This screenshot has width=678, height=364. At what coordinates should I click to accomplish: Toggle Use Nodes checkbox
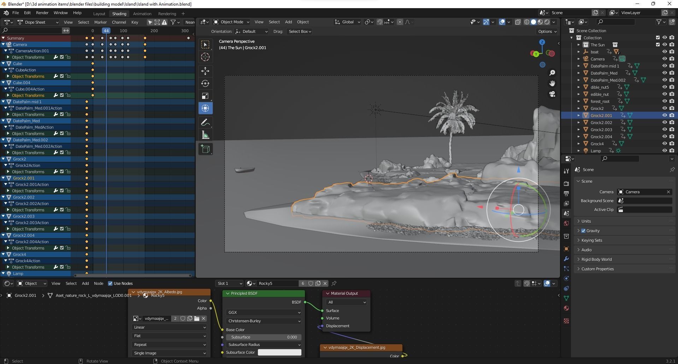110,283
